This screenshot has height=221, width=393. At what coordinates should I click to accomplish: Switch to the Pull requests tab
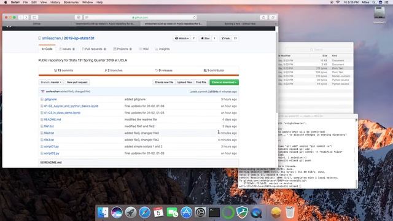coord(94,49)
